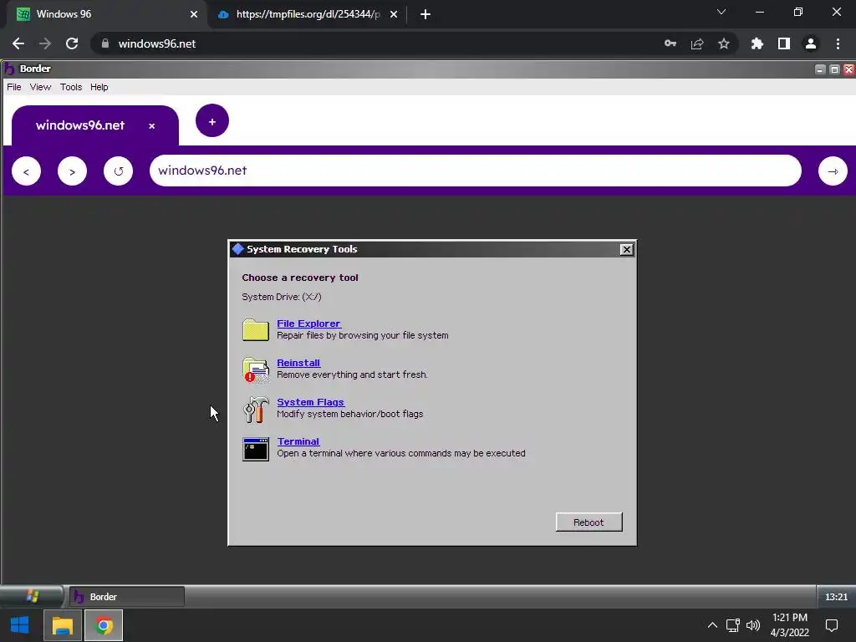856x642 pixels.
Task: Toggle Chrome side panel icon
Action: (784, 43)
